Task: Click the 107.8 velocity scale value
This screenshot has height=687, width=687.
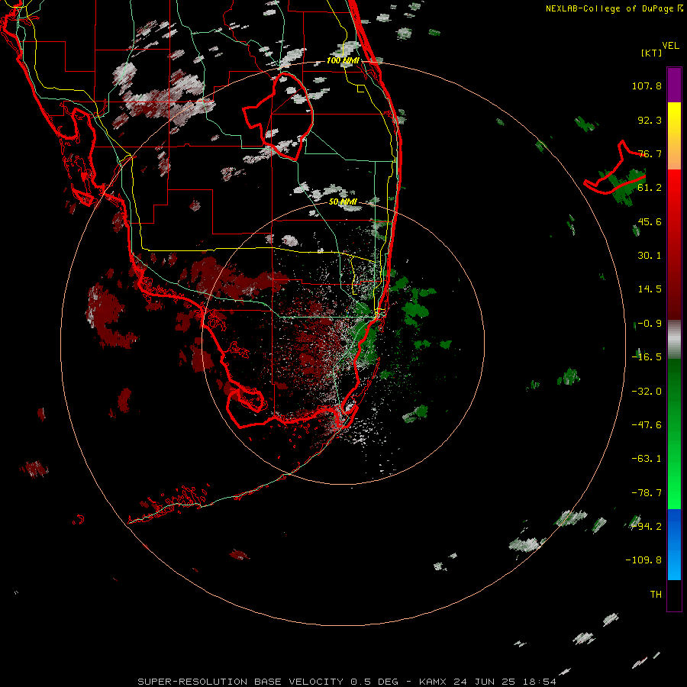Action: 647,85
